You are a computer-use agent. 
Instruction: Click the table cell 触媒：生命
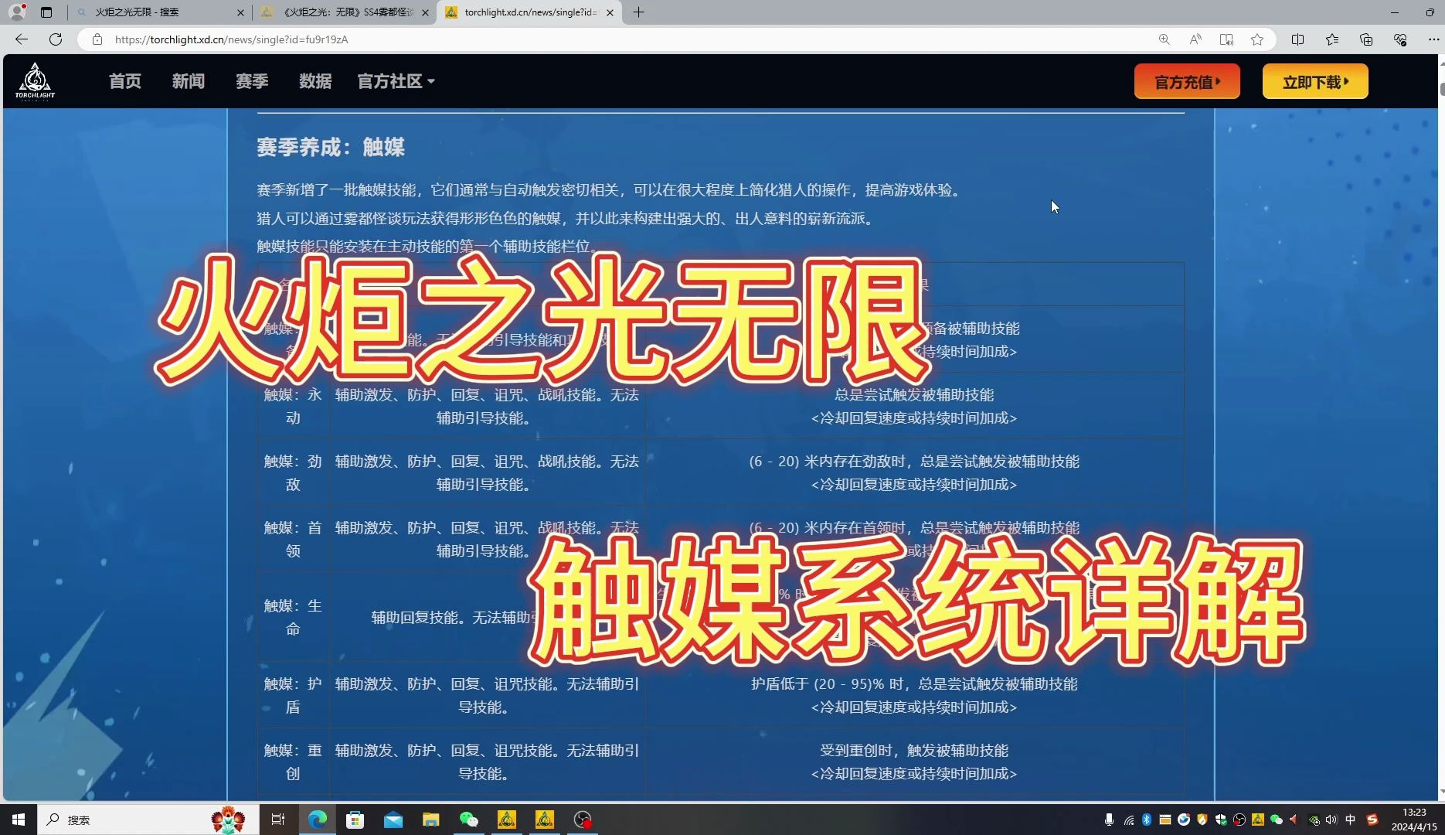coord(293,617)
